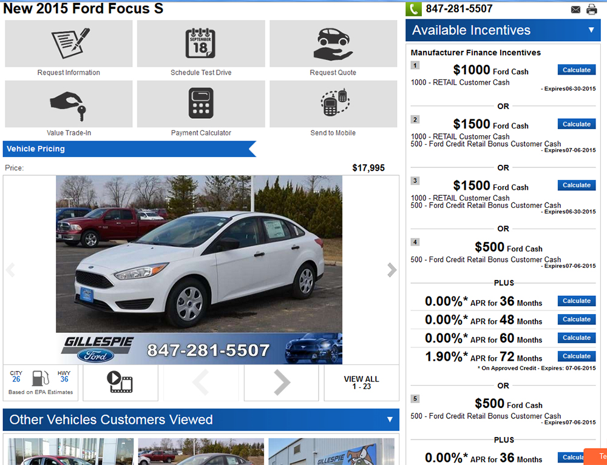Open the Gillespie building thumbnail under Other Vehicles
This screenshot has height=465, width=607.
(331, 452)
